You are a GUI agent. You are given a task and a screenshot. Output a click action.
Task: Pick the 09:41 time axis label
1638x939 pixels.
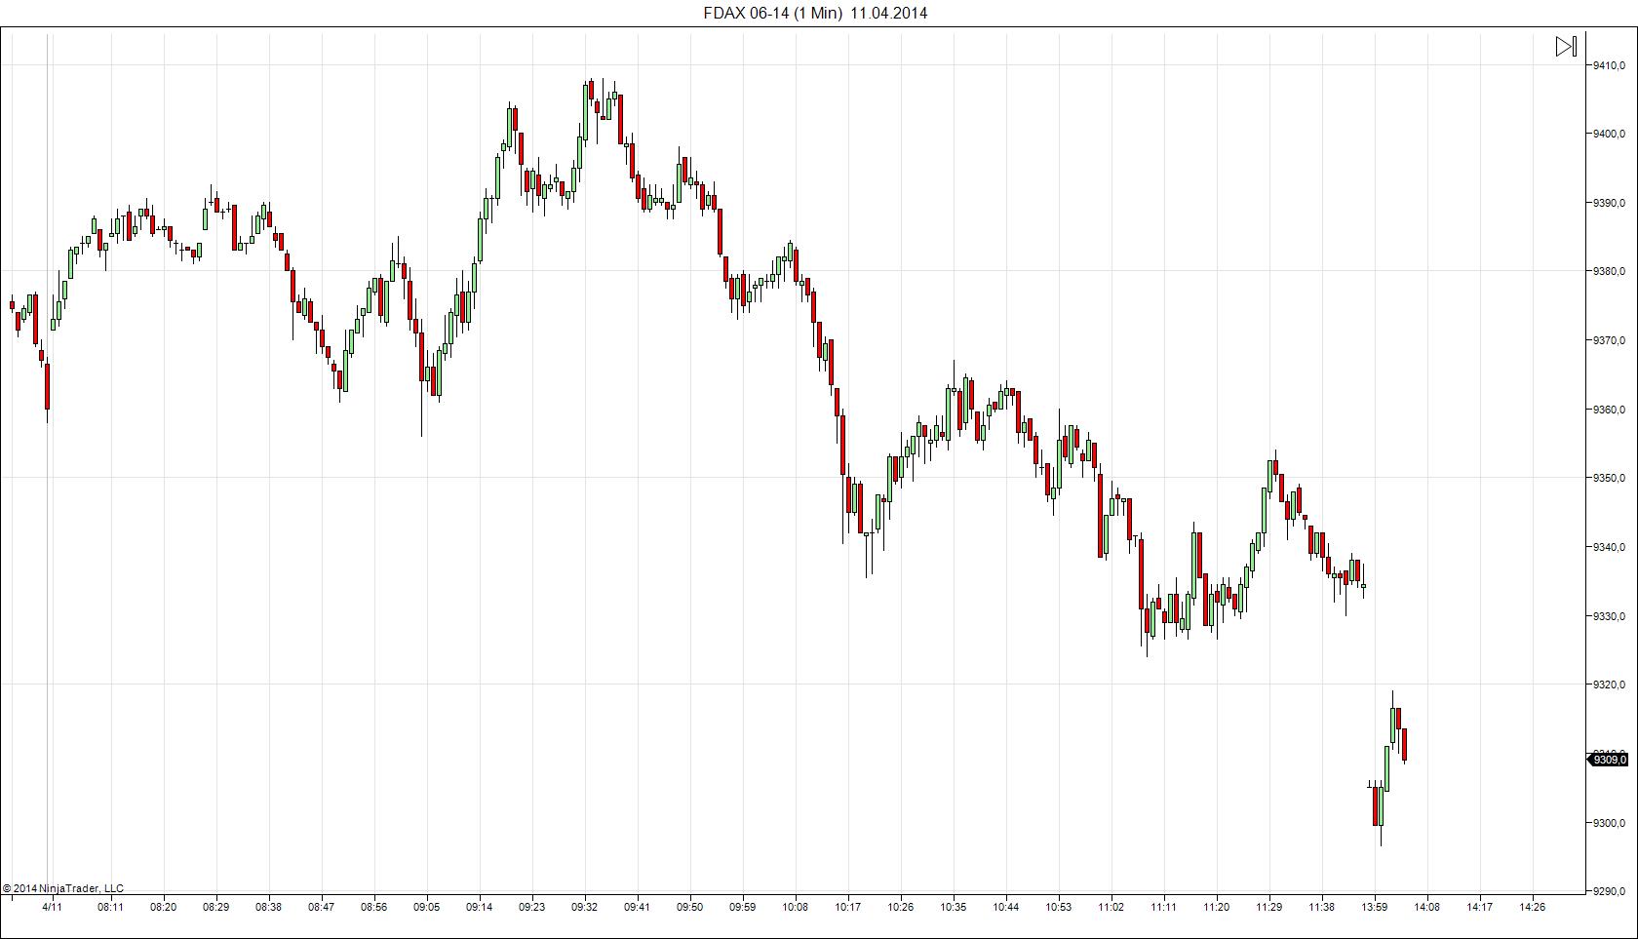tap(638, 907)
